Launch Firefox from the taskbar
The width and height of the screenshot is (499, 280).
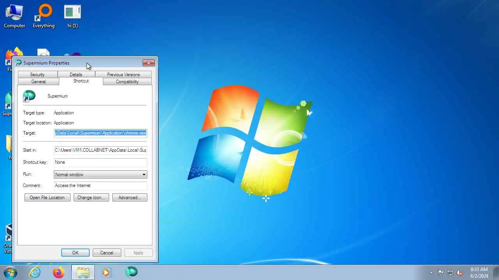(x=59, y=272)
